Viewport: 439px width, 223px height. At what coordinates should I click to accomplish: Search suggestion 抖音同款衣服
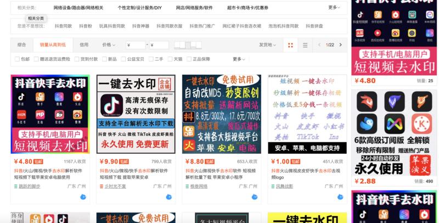(170, 26)
